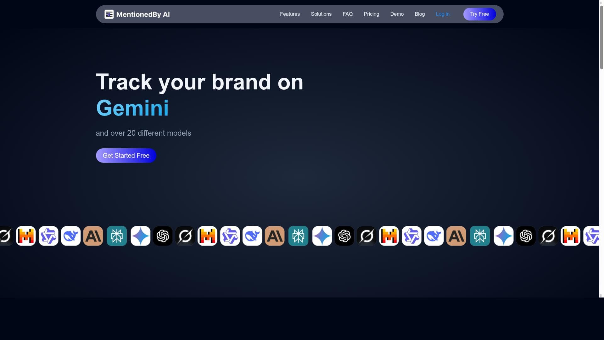
Task: Open the Features menu item
Action: (x=290, y=14)
